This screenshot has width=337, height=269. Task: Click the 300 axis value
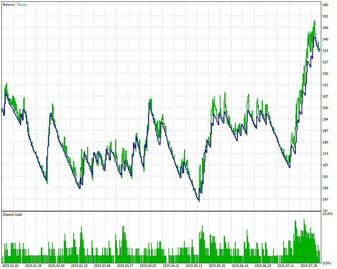point(326,108)
